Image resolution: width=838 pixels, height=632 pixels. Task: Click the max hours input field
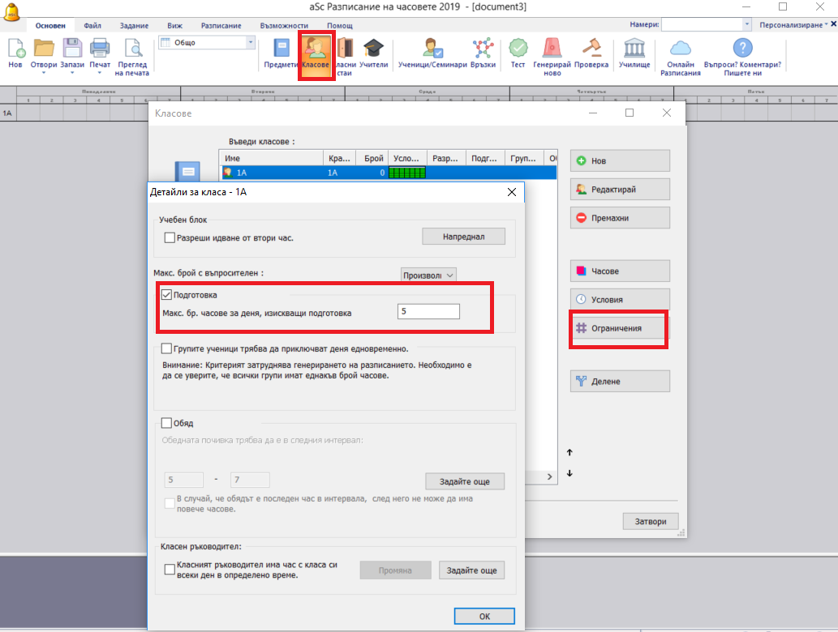[428, 312]
